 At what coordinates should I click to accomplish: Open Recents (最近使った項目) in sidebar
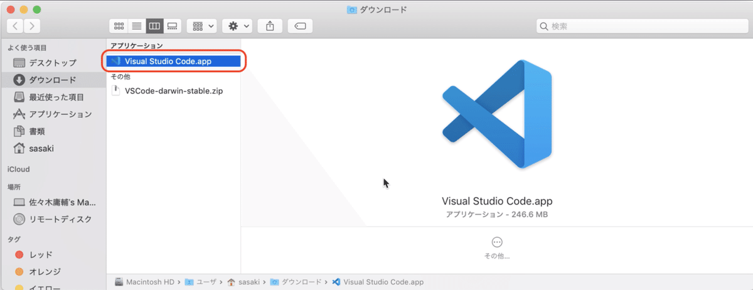(53, 97)
